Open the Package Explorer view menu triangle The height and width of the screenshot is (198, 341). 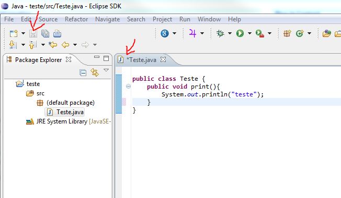pyautogui.click(x=106, y=70)
